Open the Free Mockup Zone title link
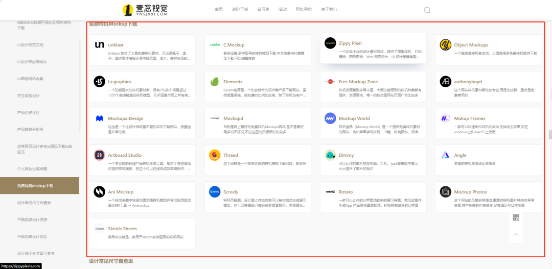552x269 pixels. point(358,82)
